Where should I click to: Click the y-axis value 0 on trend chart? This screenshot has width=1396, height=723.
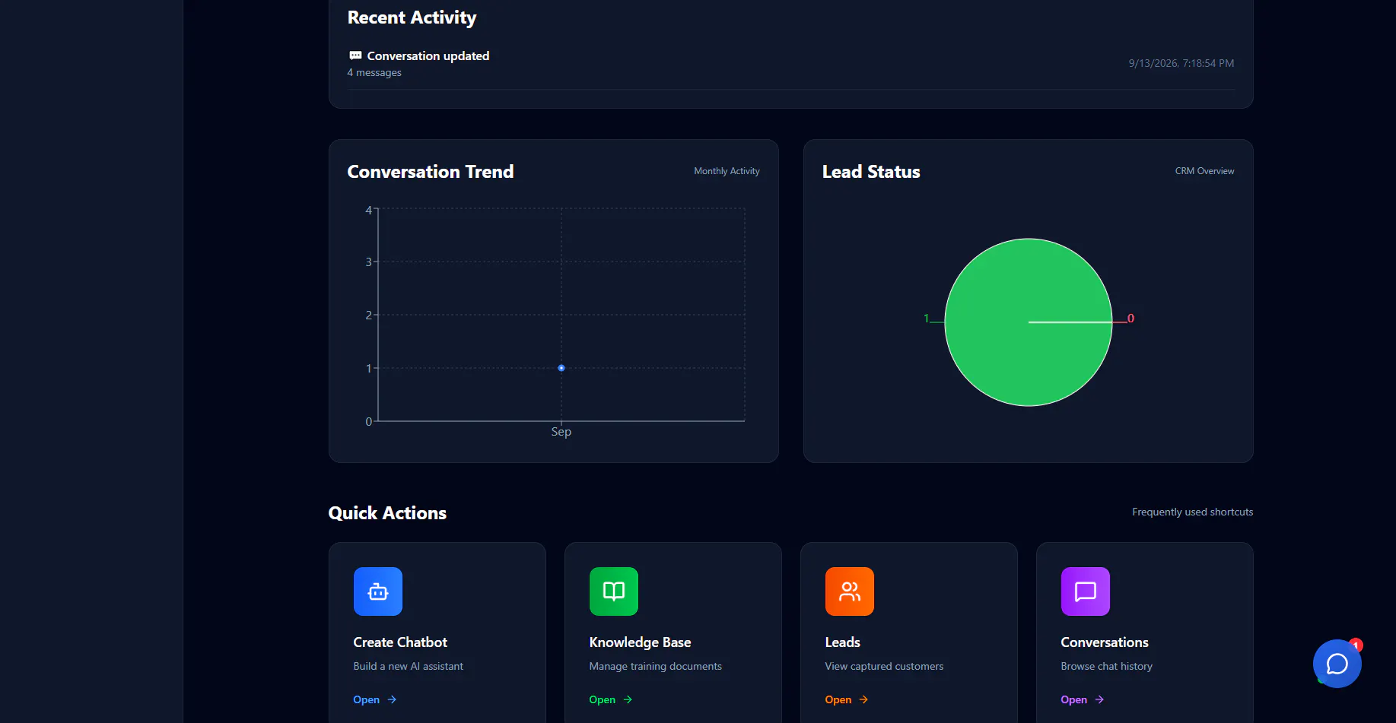coord(369,421)
